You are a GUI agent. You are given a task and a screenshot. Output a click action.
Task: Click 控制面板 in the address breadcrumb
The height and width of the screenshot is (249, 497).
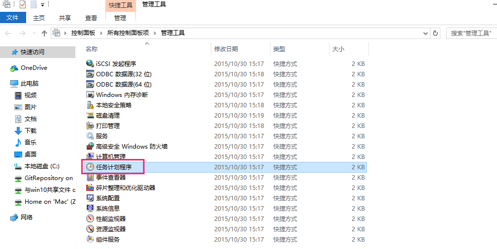point(83,33)
